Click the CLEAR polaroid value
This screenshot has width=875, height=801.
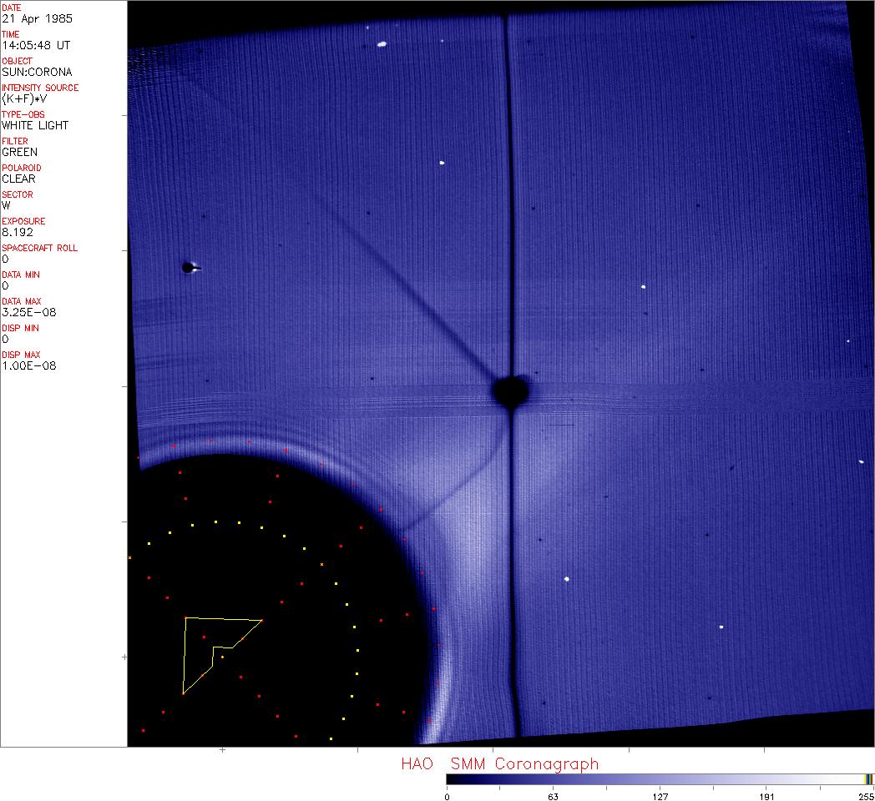18,179
